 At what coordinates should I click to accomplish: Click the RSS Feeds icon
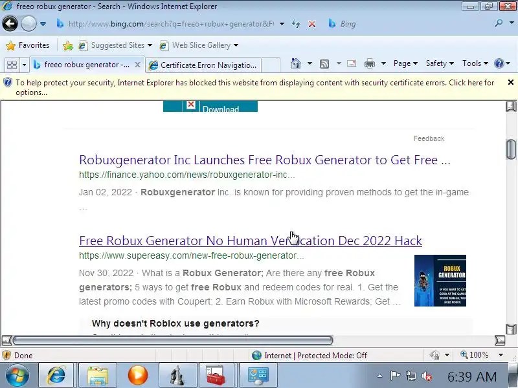pyautogui.click(x=324, y=63)
